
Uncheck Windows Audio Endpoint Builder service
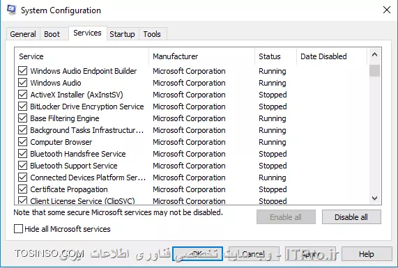pyautogui.click(x=22, y=71)
